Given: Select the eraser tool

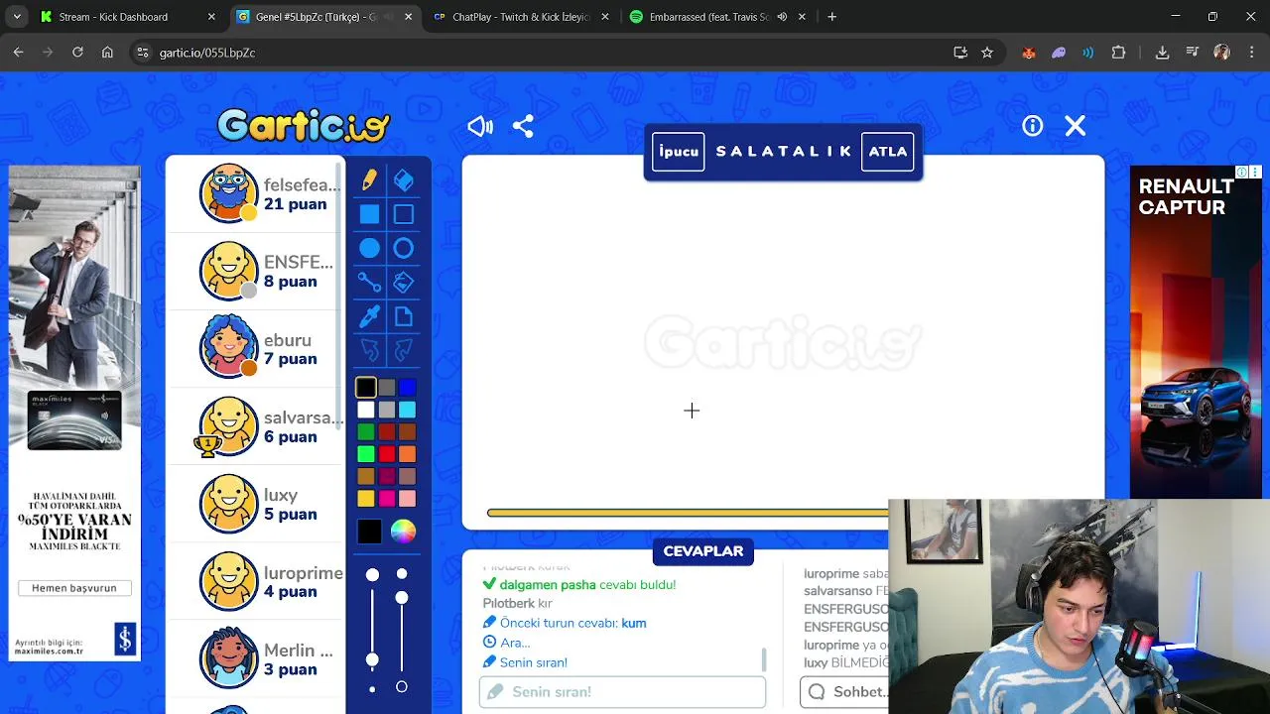Looking at the screenshot, I should click(x=403, y=179).
